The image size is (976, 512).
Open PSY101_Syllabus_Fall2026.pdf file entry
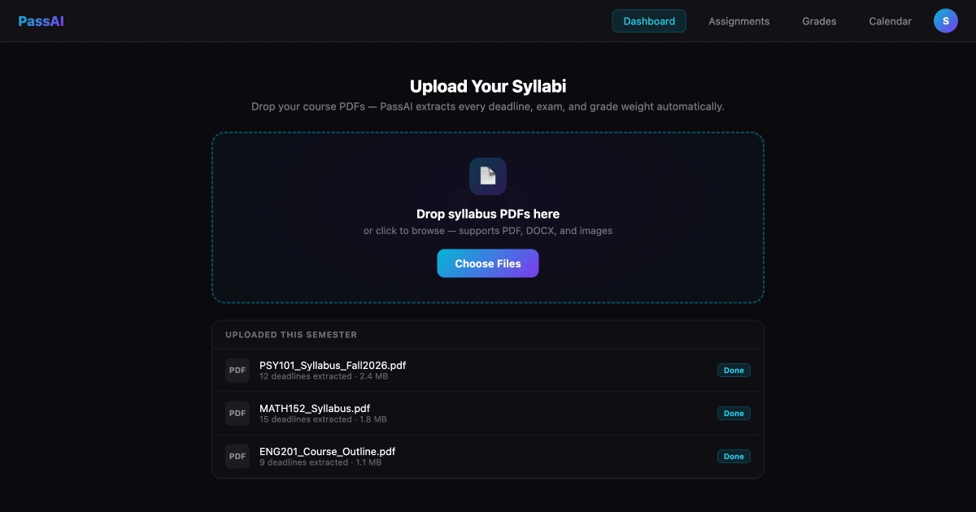(488, 370)
